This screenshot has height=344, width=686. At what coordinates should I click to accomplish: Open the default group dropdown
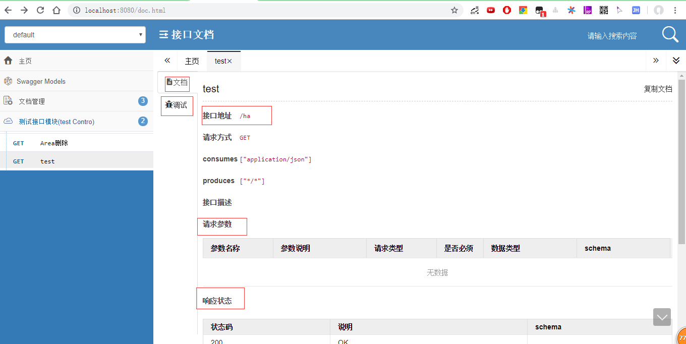pos(75,35)
